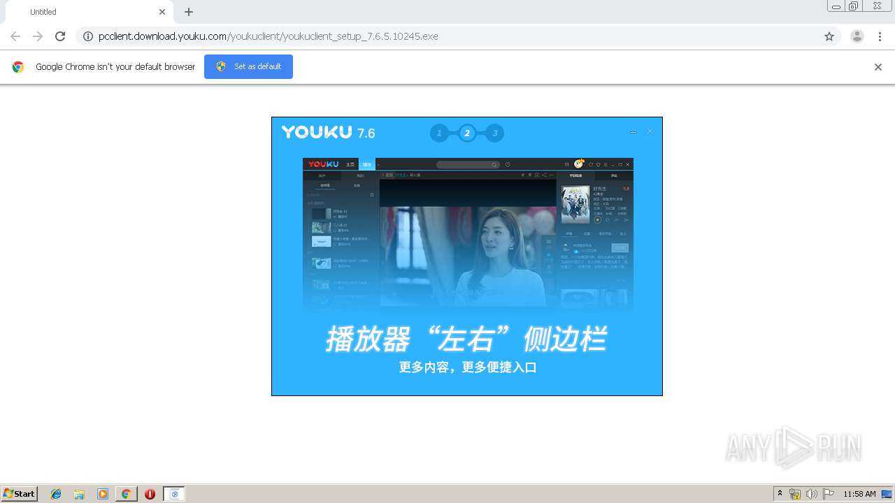This screenshot has width=895, height=503.
Task: Click step 3 indicator in Youku installer
Action: (x=494, y=133)
